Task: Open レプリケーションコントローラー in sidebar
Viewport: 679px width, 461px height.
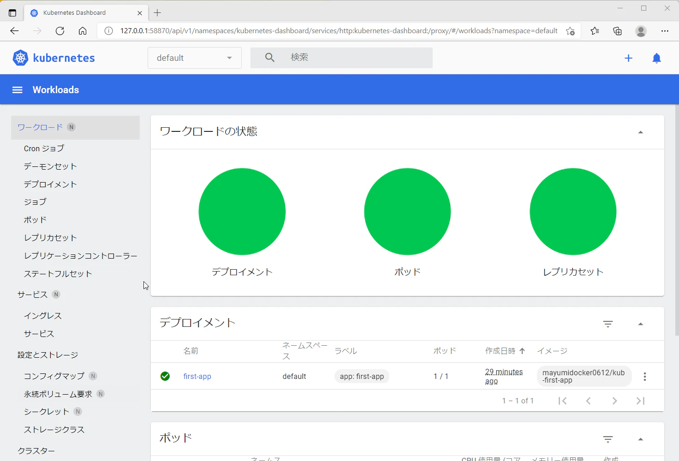Action: (x=81, y=256)
